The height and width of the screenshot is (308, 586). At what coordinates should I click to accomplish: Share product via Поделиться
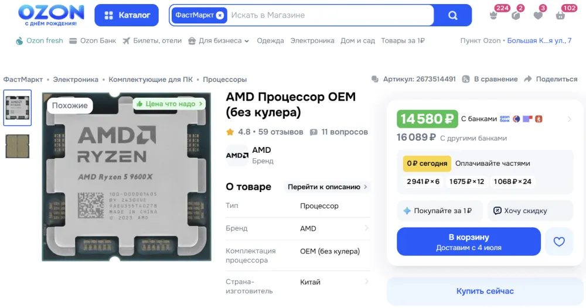(x=551, y=79)
